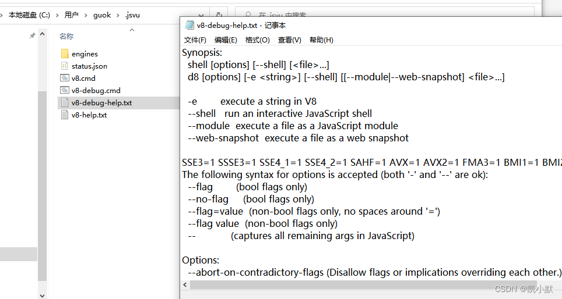Expand chevron after guok breadcrumb
This screenshot has width=562, height=299.
pos(118,15)
